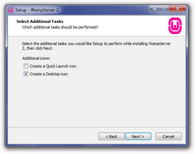
Task: Click the greyed-out maximize button
Action: click(x=164, y=9)
